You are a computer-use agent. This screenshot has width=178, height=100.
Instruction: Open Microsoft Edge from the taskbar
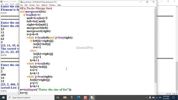78,97
